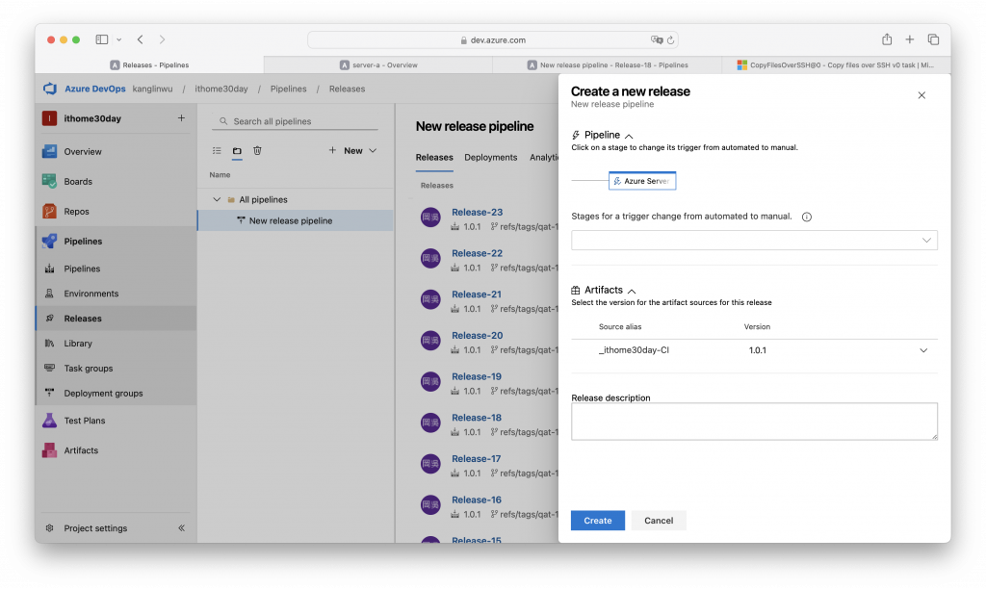Click the plus icon next to ithome30day
Screen dimensions: 986x589
[181, 118]
